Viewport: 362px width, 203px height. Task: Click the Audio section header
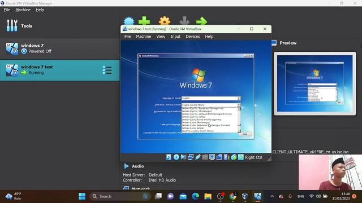click(x=138, y=166)
